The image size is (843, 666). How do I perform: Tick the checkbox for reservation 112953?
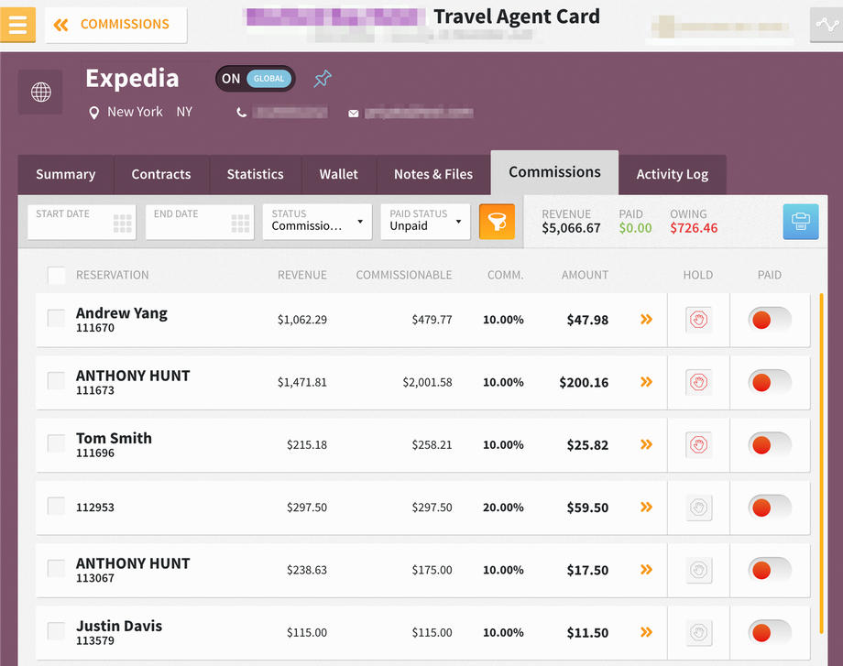[57, 506]
